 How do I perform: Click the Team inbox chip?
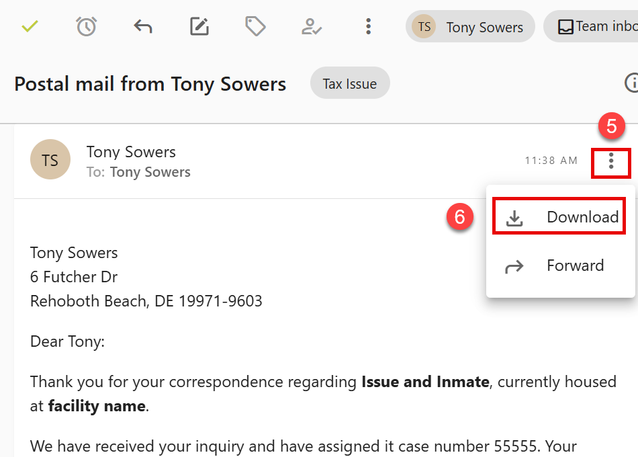(594, 27)
